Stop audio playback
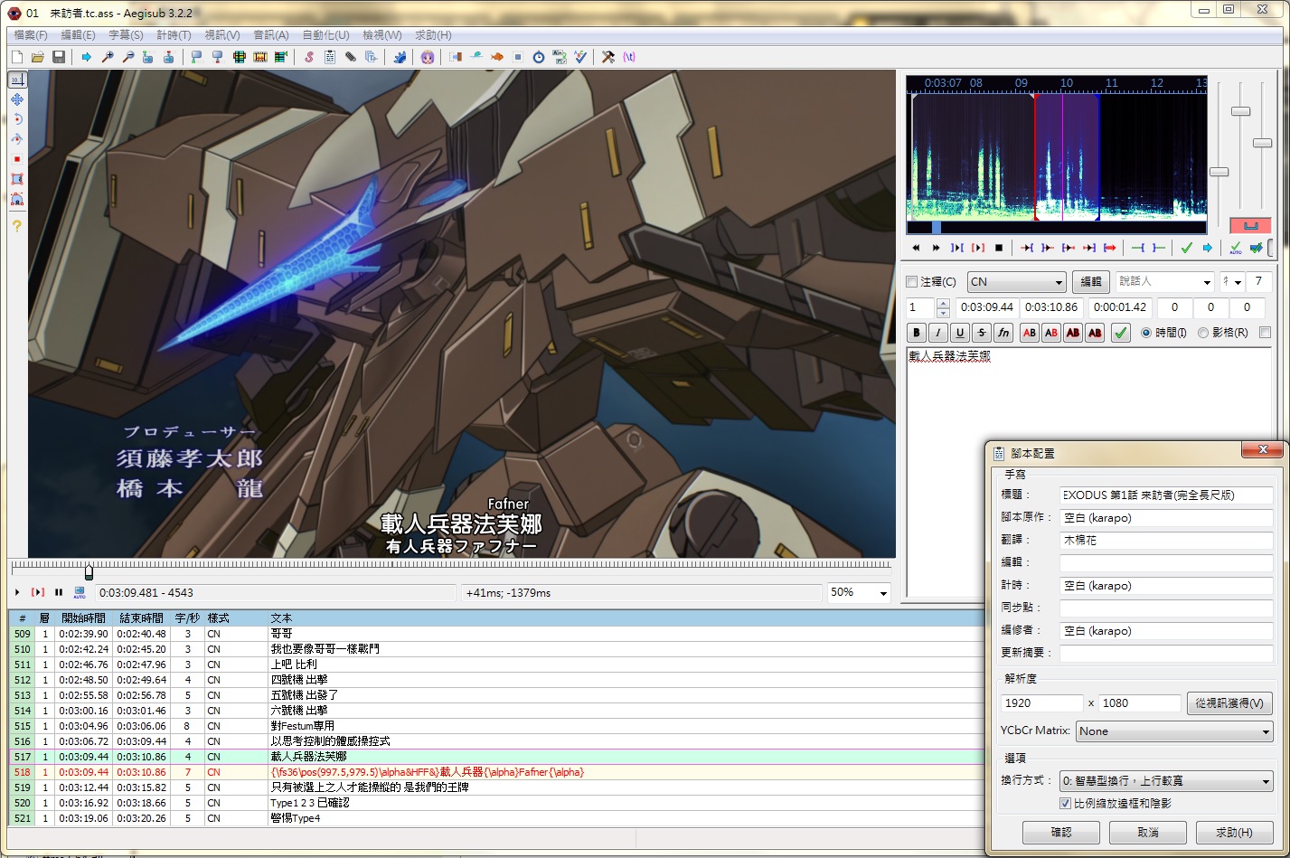Image resolution: width=1290 pixels, height=858 pixels. click(999, 248)
